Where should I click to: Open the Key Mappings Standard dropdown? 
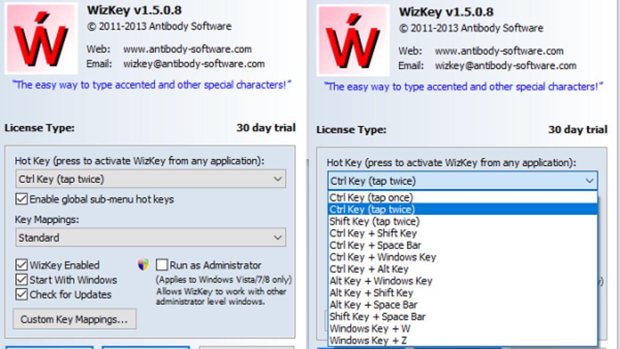pos(150,238)
